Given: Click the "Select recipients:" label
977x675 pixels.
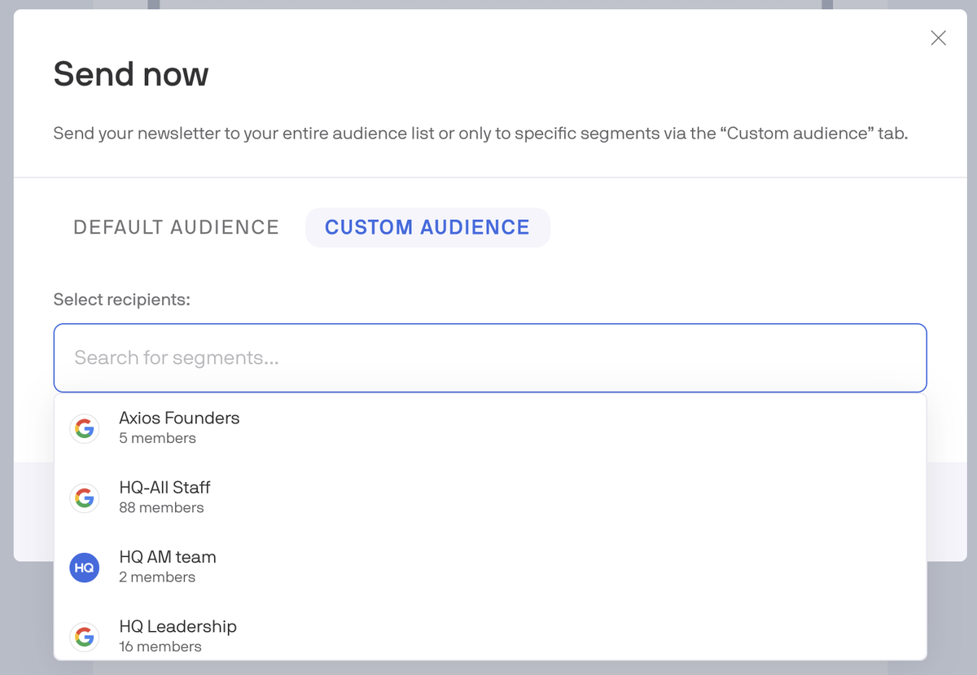Looking at the screenshot, I should 122,300.
